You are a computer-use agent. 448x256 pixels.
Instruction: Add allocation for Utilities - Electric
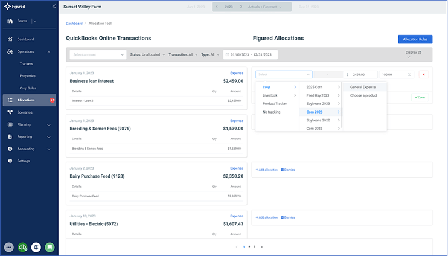pos(267,217)
